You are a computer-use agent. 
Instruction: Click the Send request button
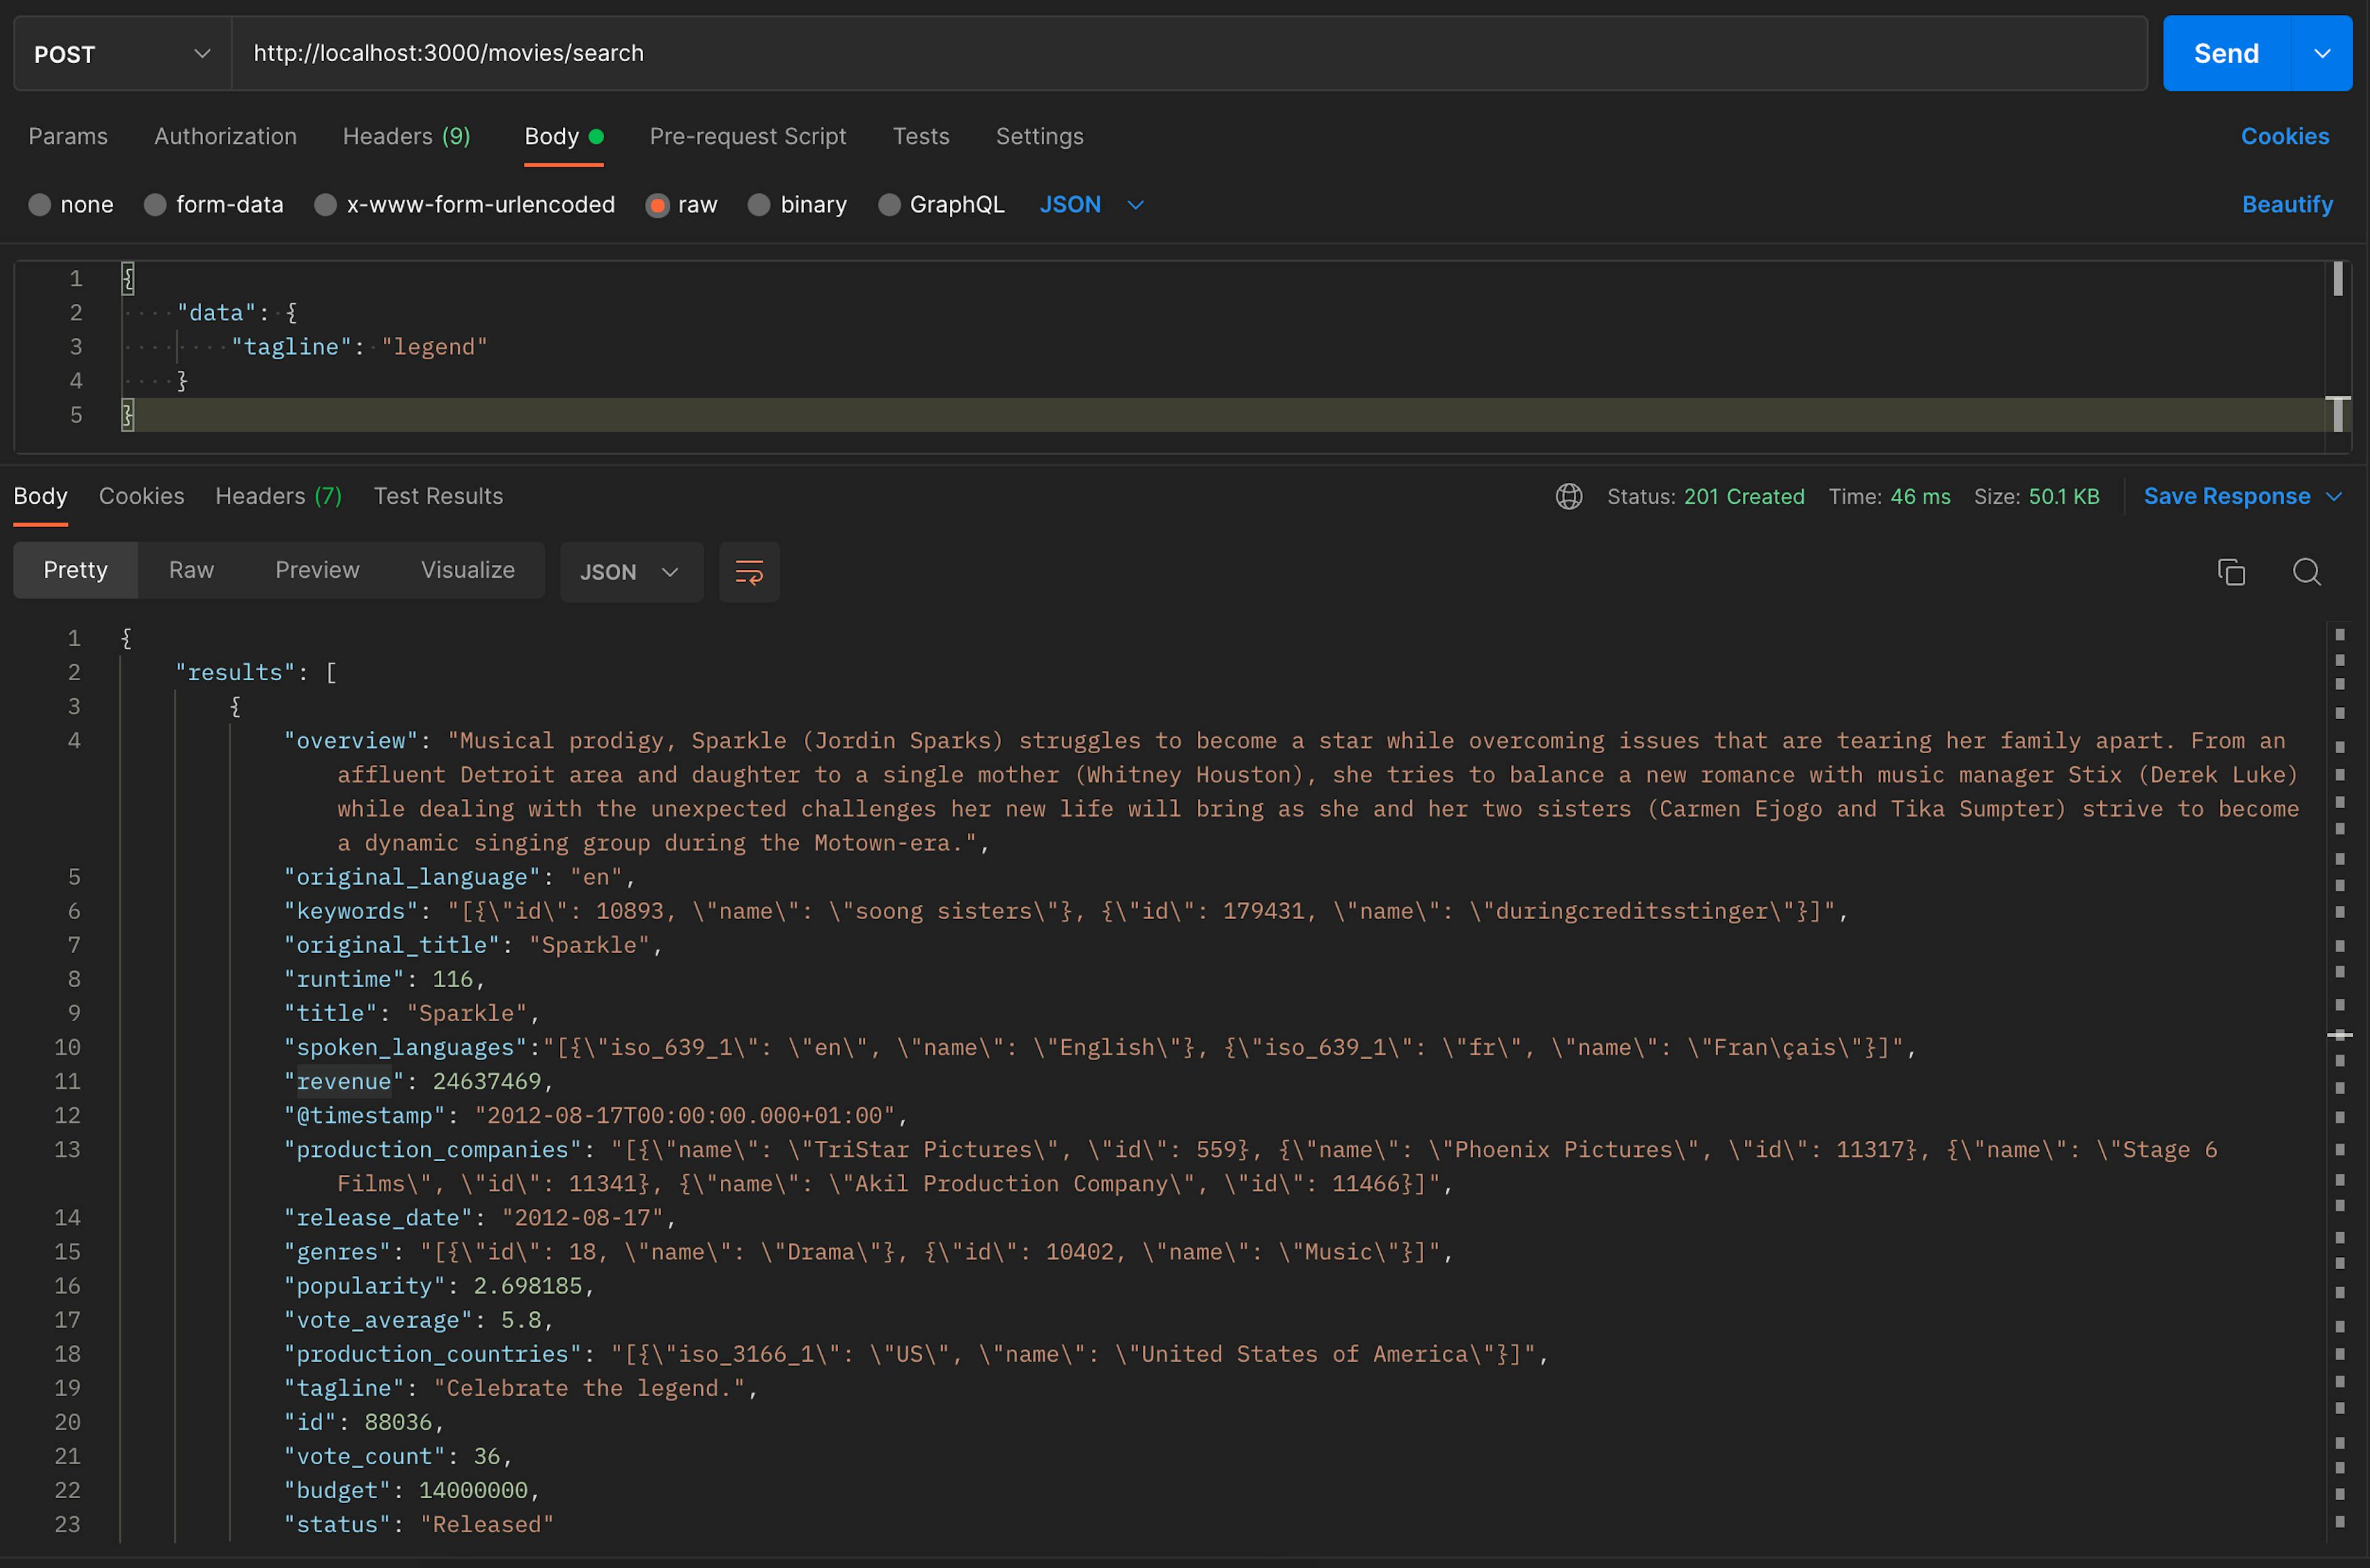pyautogui.click(x=2225, y=53)
